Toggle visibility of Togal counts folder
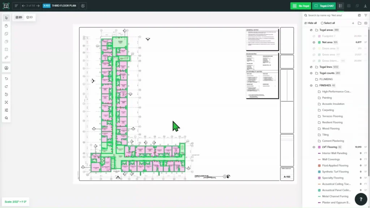The width and height of the screenshot is (370, 208). 311,73
